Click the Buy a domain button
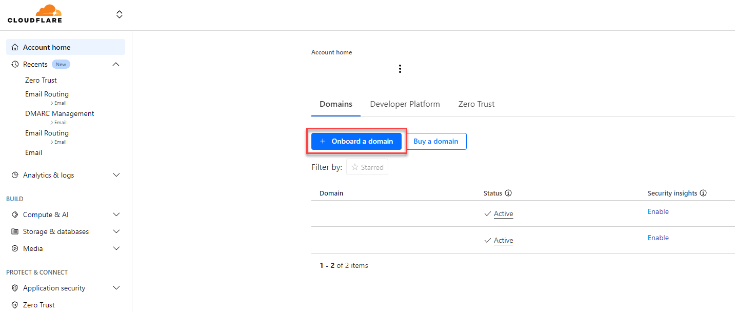 coord(435,141)
